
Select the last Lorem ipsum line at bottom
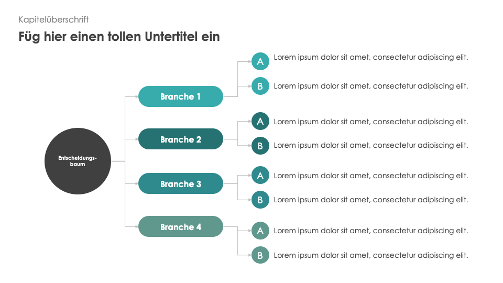[x=371, y=255]
